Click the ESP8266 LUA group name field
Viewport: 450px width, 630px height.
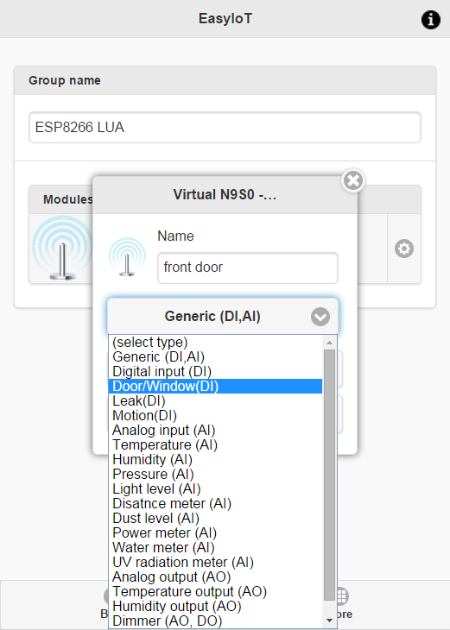[x=225, y=128]
